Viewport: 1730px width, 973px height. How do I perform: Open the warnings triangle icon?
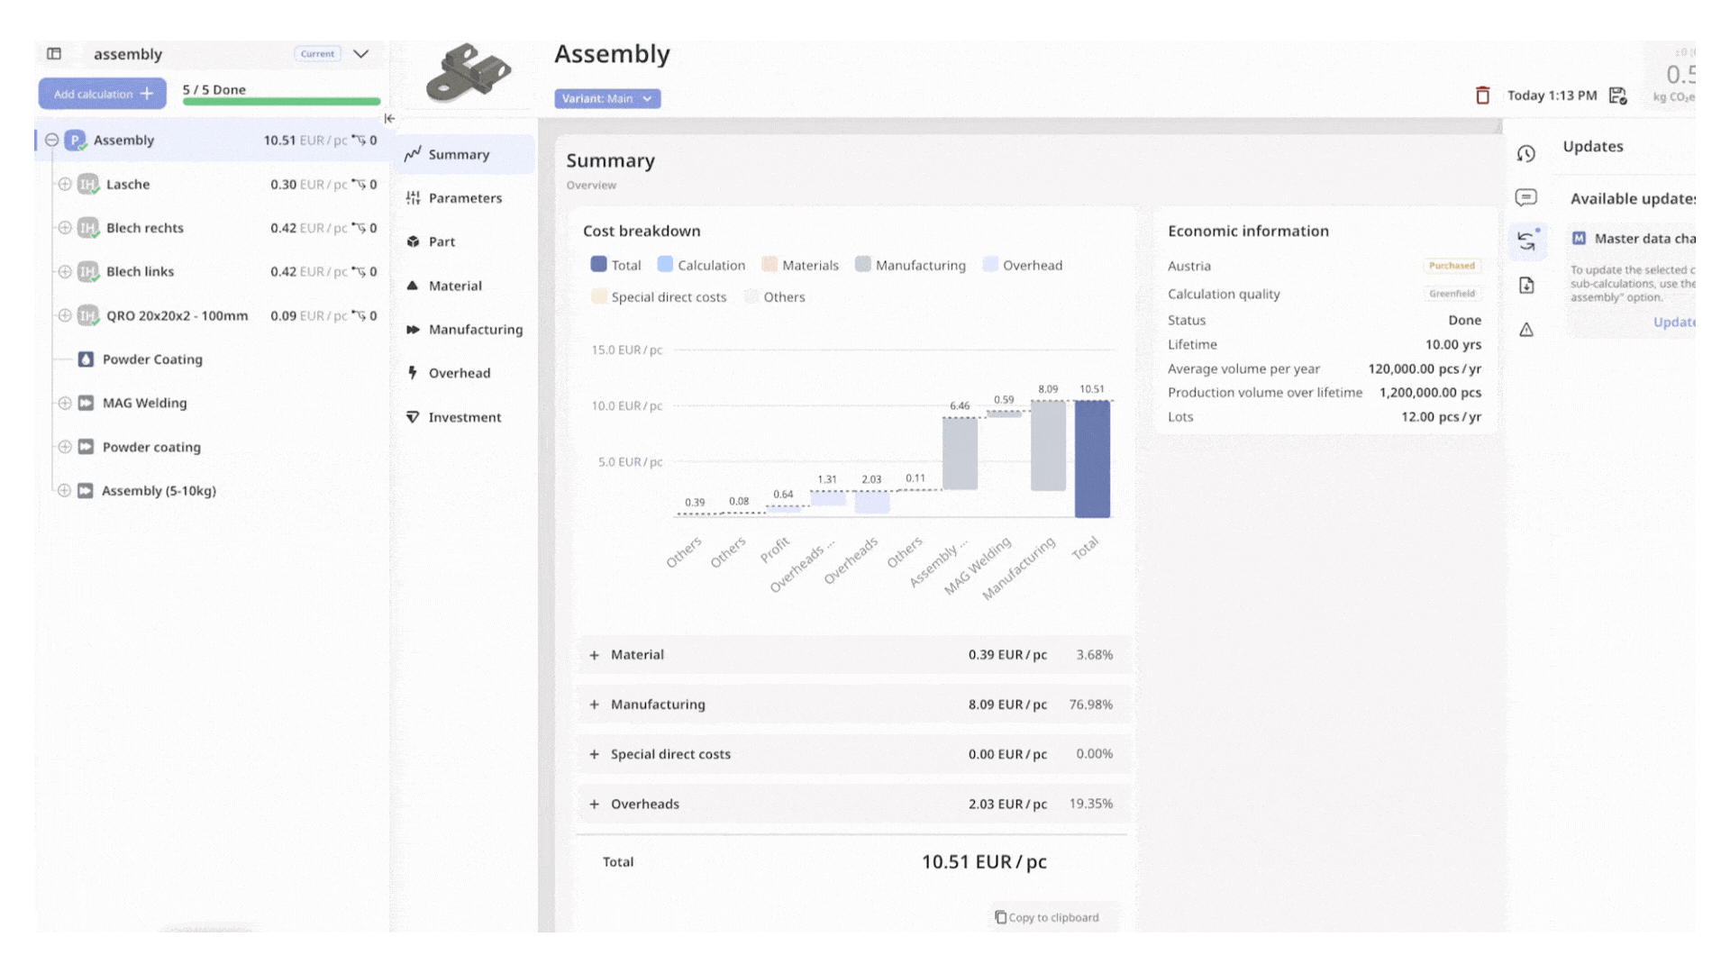[1526, 330]
